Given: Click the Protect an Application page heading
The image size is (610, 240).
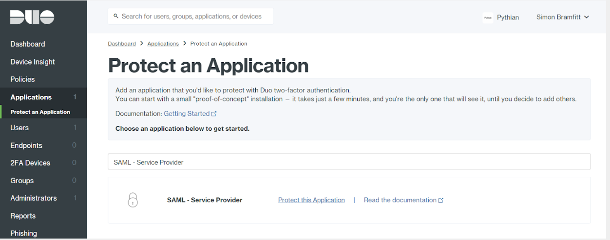Looking at the screenshot, I should (x=208, y=66).
